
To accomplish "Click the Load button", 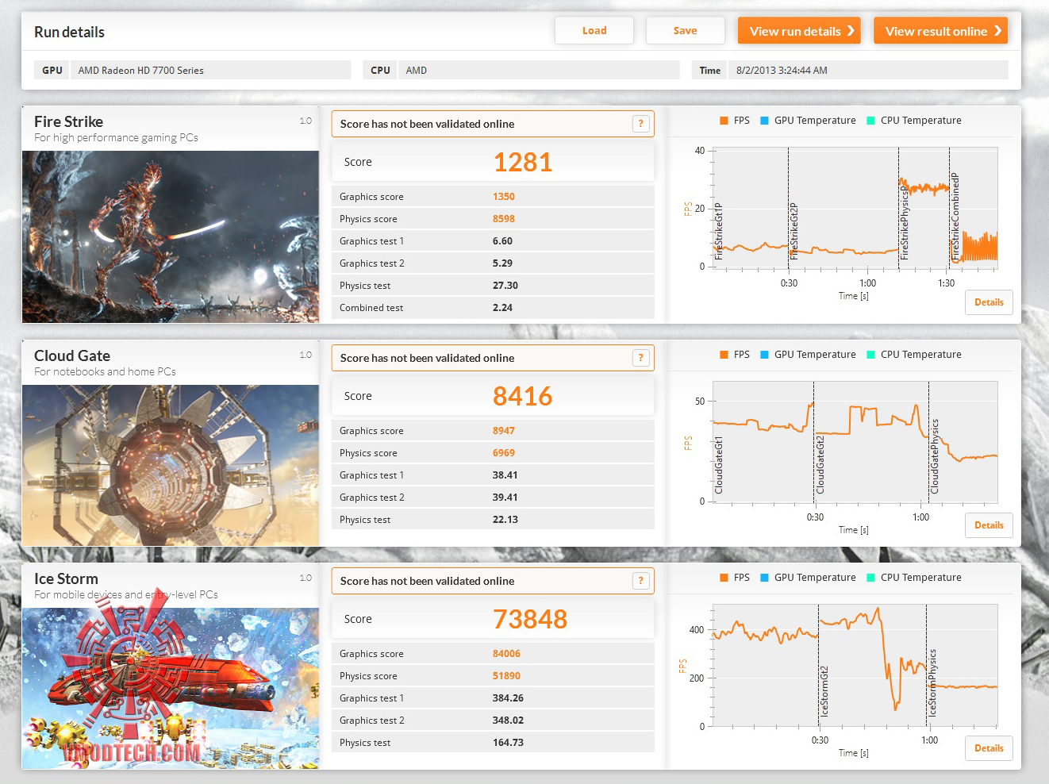I will pos(594,31).
